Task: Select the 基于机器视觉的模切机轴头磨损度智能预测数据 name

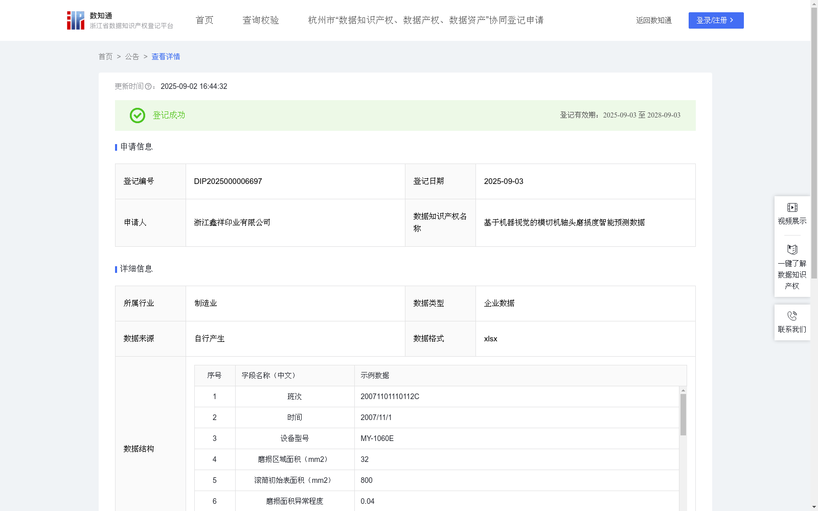Action: (564, 223)
